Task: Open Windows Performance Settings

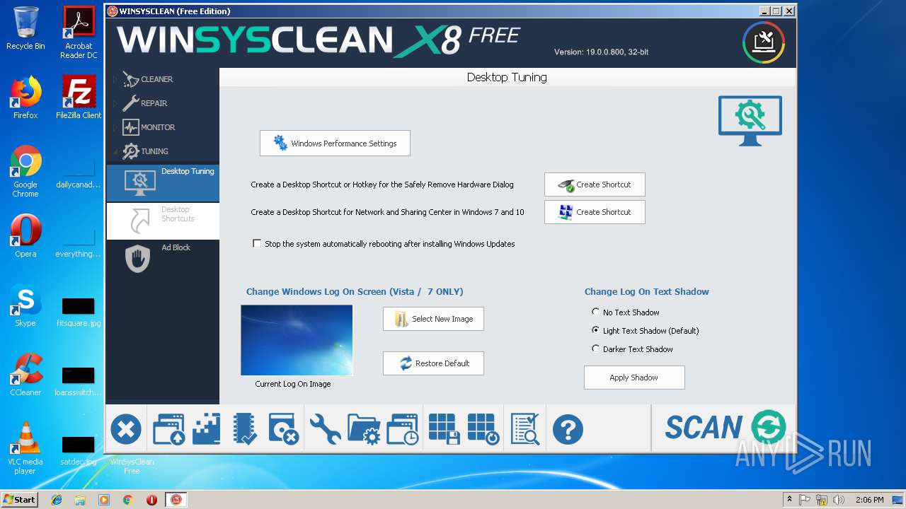Action: coord(335,144)
